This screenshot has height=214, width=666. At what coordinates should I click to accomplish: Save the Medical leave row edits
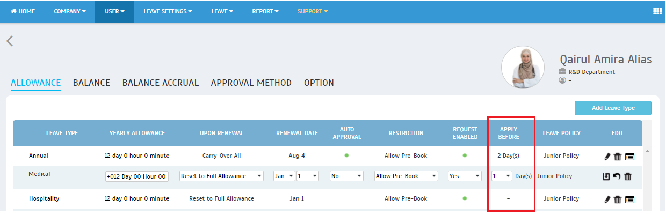tap(606, 176)
